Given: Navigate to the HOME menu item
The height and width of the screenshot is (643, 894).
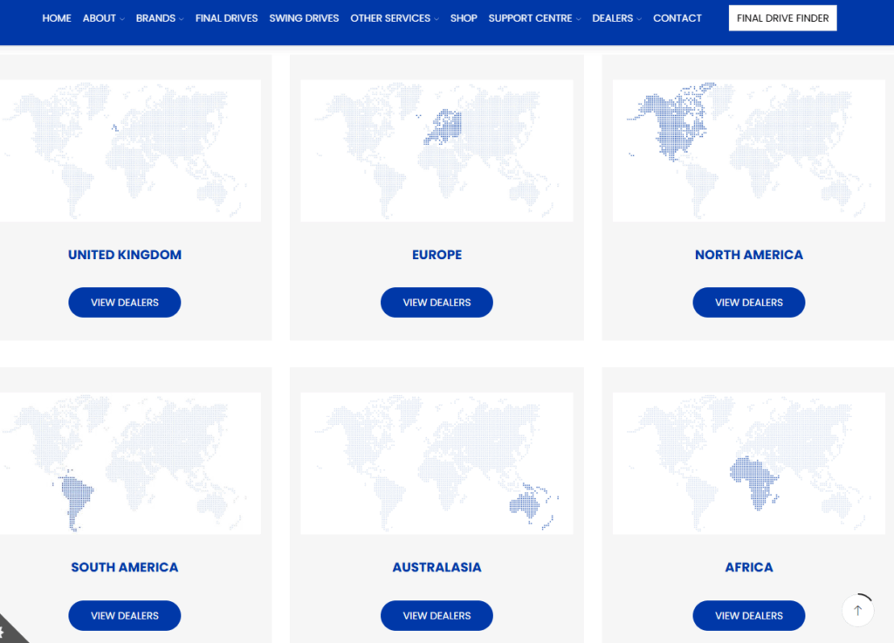Looking at the screenshot, I should pyautogui.click(x=57, y=17).
